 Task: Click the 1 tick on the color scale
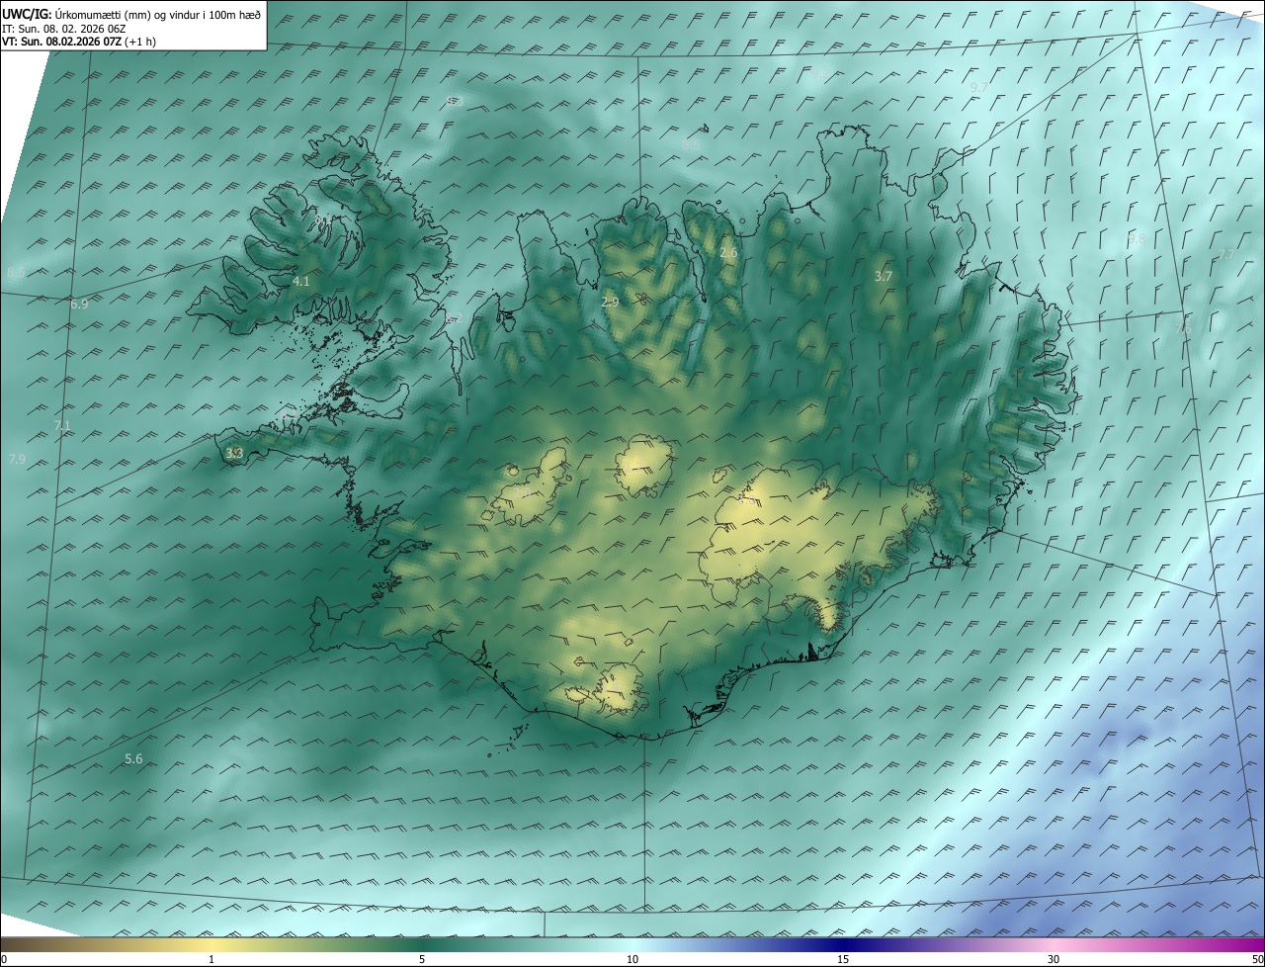pos(211,960)
